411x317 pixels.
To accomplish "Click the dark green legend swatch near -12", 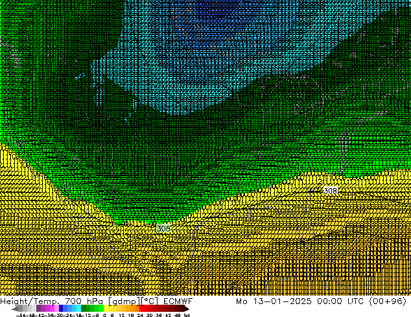I will [x=84, y=309].
